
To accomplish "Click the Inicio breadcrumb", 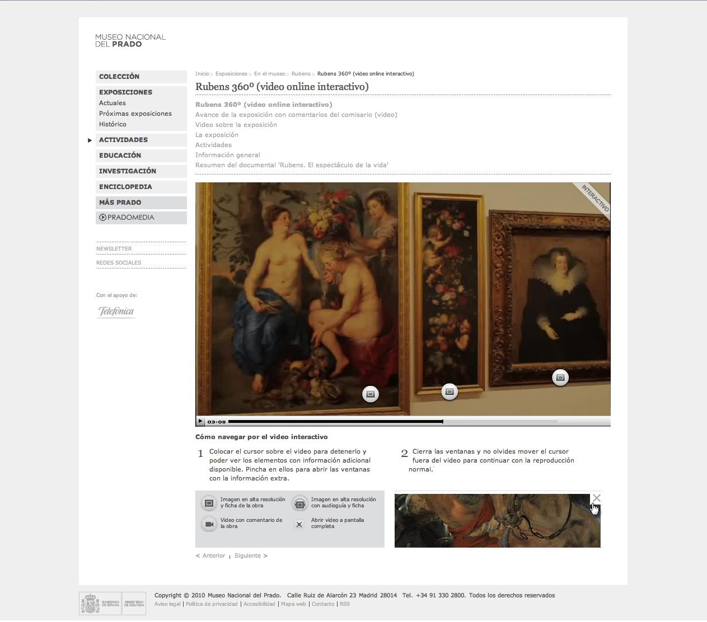I will (x=202, y=74).
